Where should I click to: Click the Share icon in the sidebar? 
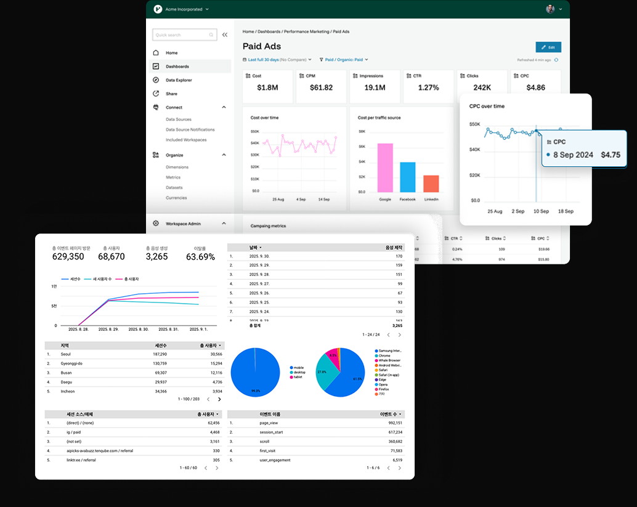click(x=156, y=94)
